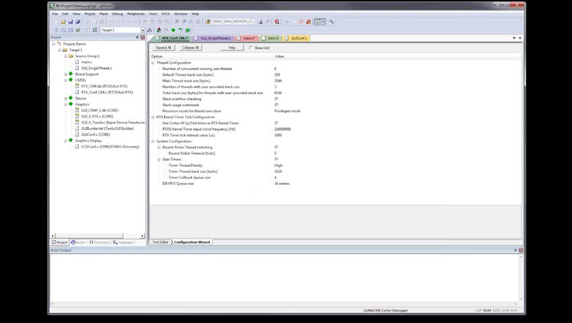Download code to flash icon
Viewport: 572px width, 323px height.
(95, 30)
